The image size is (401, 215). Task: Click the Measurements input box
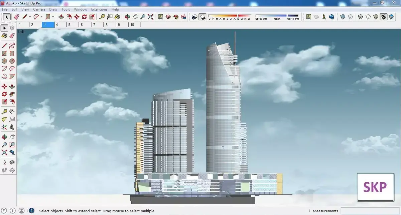pos(369,211)
